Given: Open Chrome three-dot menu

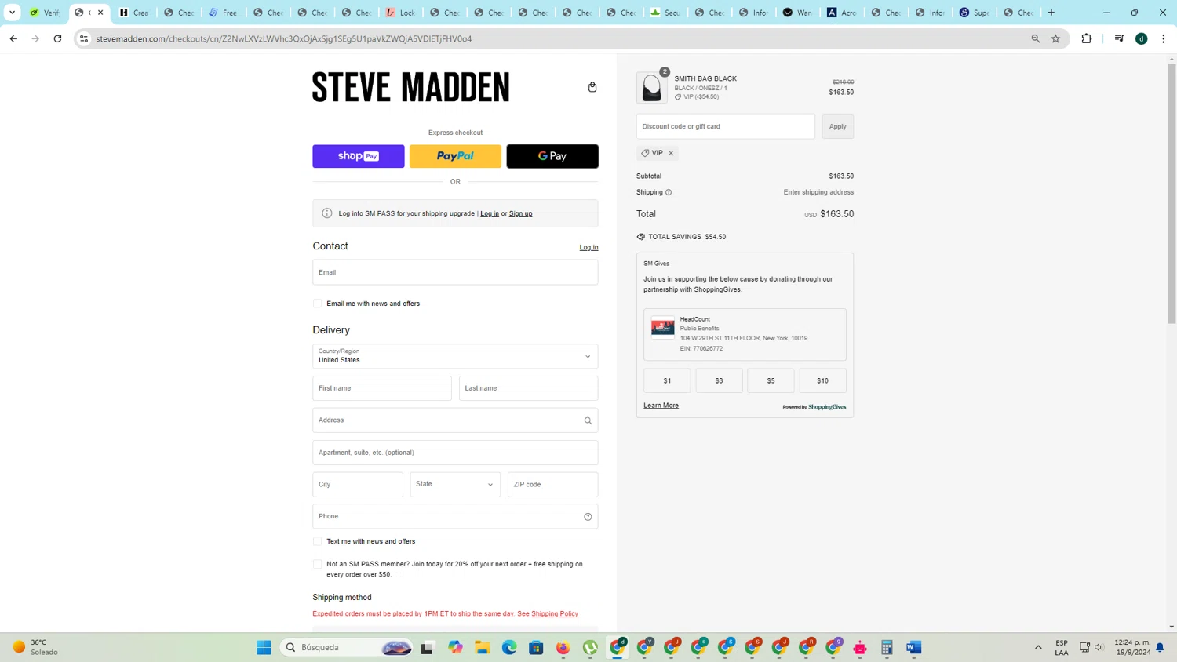Looking at the screenshot, I should click(x=1163, y=38).
